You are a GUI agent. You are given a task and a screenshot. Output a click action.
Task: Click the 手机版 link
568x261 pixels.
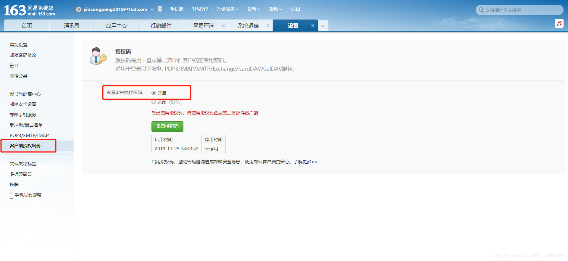point(177,9)
